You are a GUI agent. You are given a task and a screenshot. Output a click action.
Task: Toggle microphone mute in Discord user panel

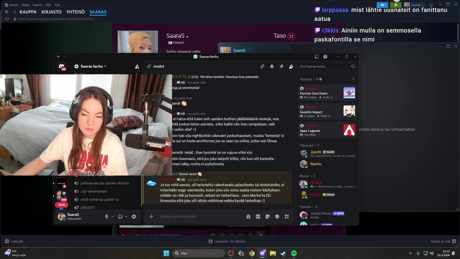coord(106,217)
